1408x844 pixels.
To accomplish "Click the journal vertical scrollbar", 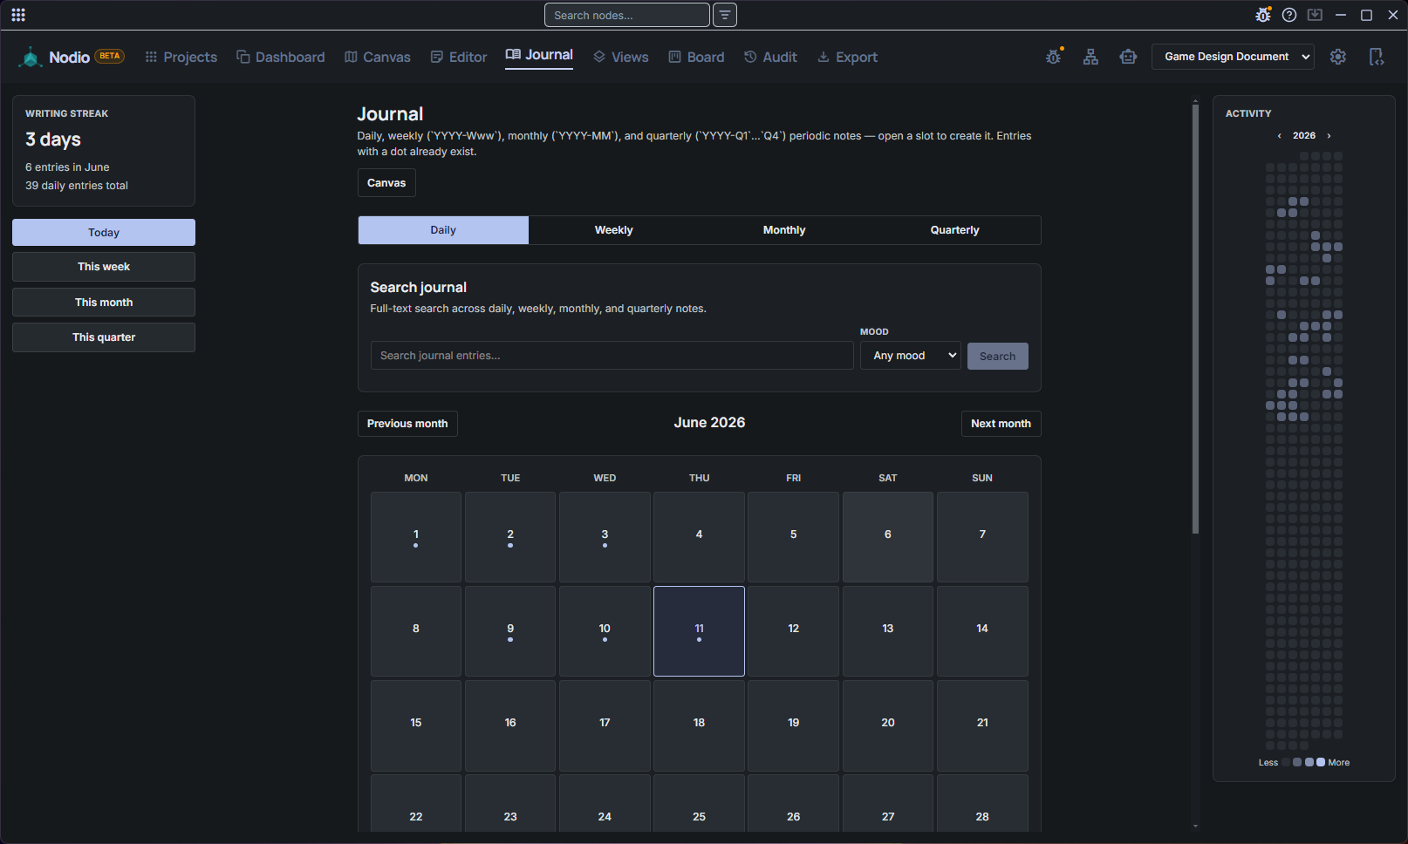I will (1195, 319).
